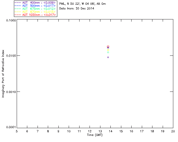Select the AOT 400nm legend entry
This screenshot has height=142, width=178.
[x=35, y=2]
